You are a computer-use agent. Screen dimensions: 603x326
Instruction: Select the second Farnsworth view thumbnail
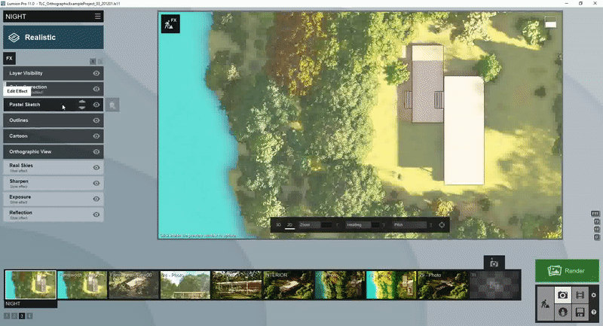click(x=82, y=285)
